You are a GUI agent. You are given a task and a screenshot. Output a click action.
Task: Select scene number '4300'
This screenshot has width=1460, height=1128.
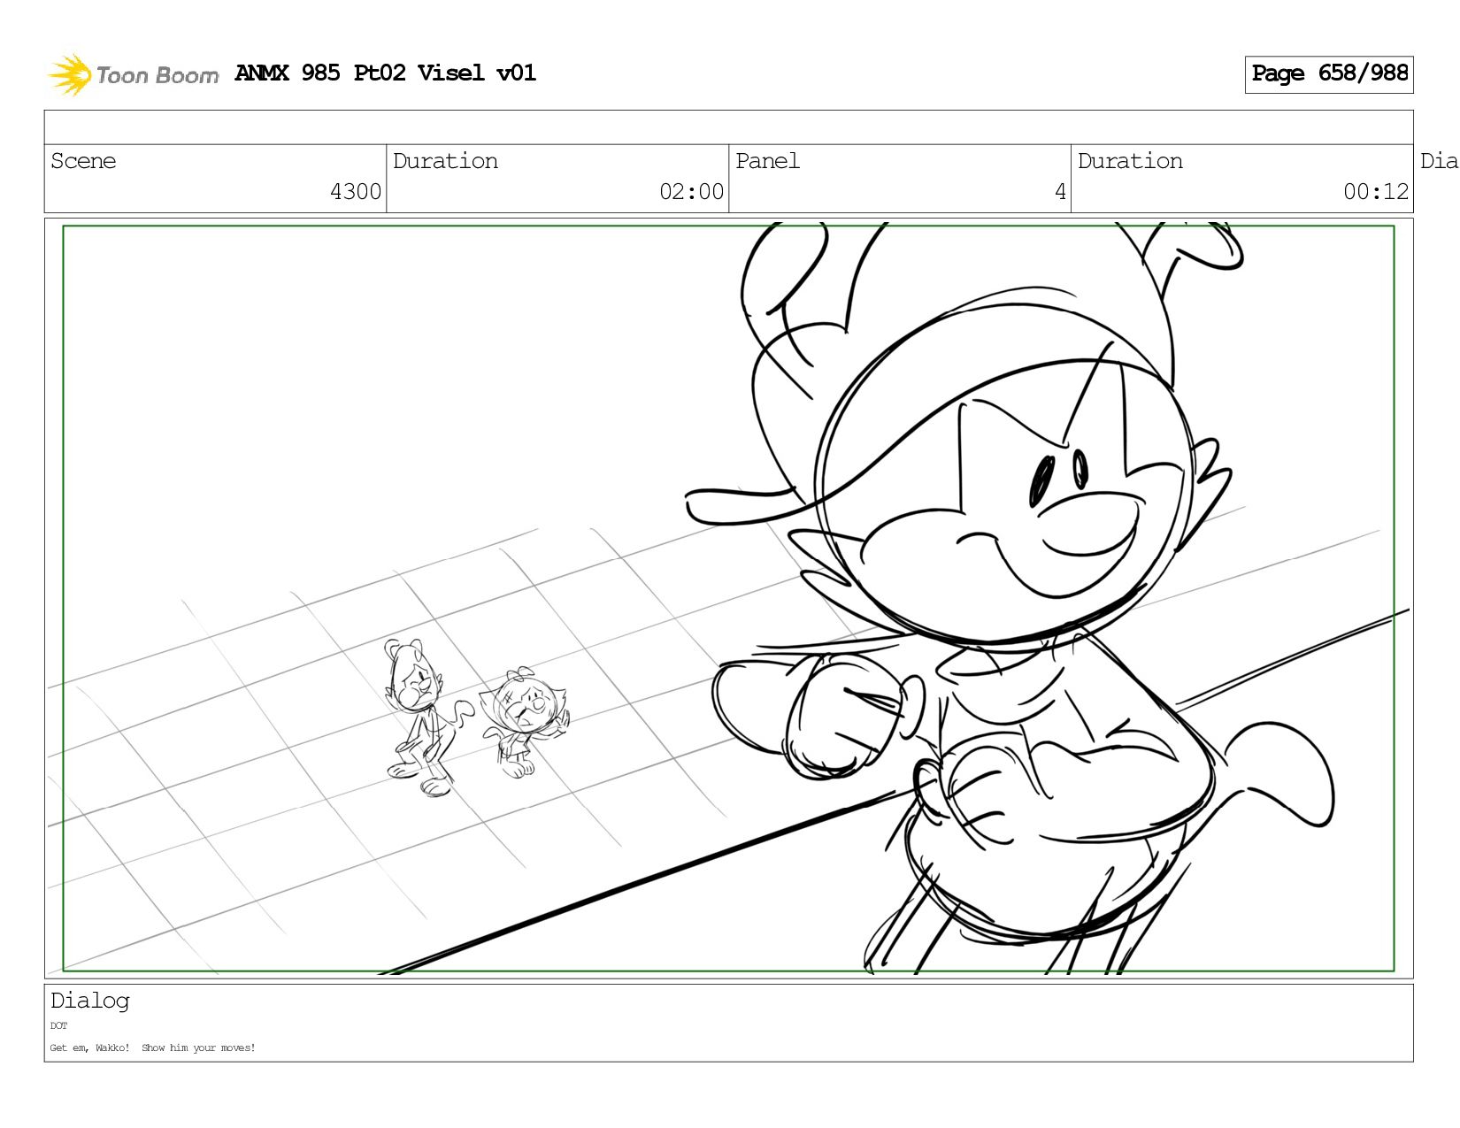[x=356, y=192]
